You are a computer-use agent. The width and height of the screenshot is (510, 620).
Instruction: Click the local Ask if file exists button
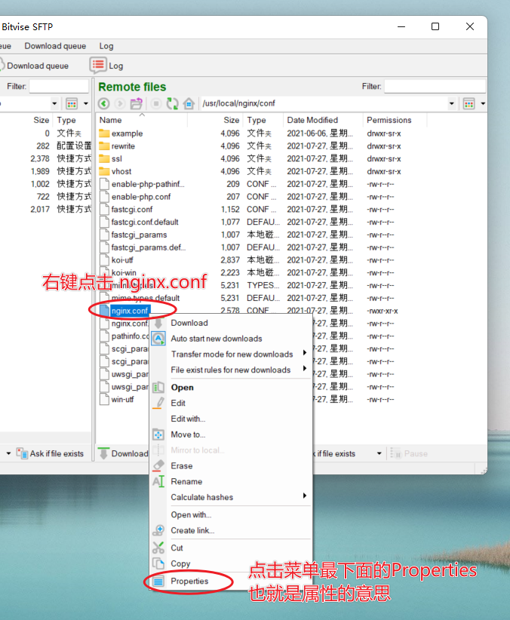51,453
